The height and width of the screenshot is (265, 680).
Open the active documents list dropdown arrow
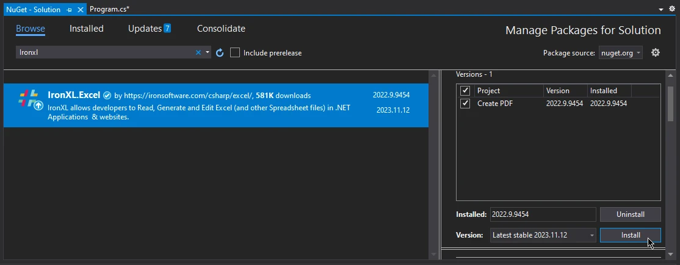click(x=662, y=10)
